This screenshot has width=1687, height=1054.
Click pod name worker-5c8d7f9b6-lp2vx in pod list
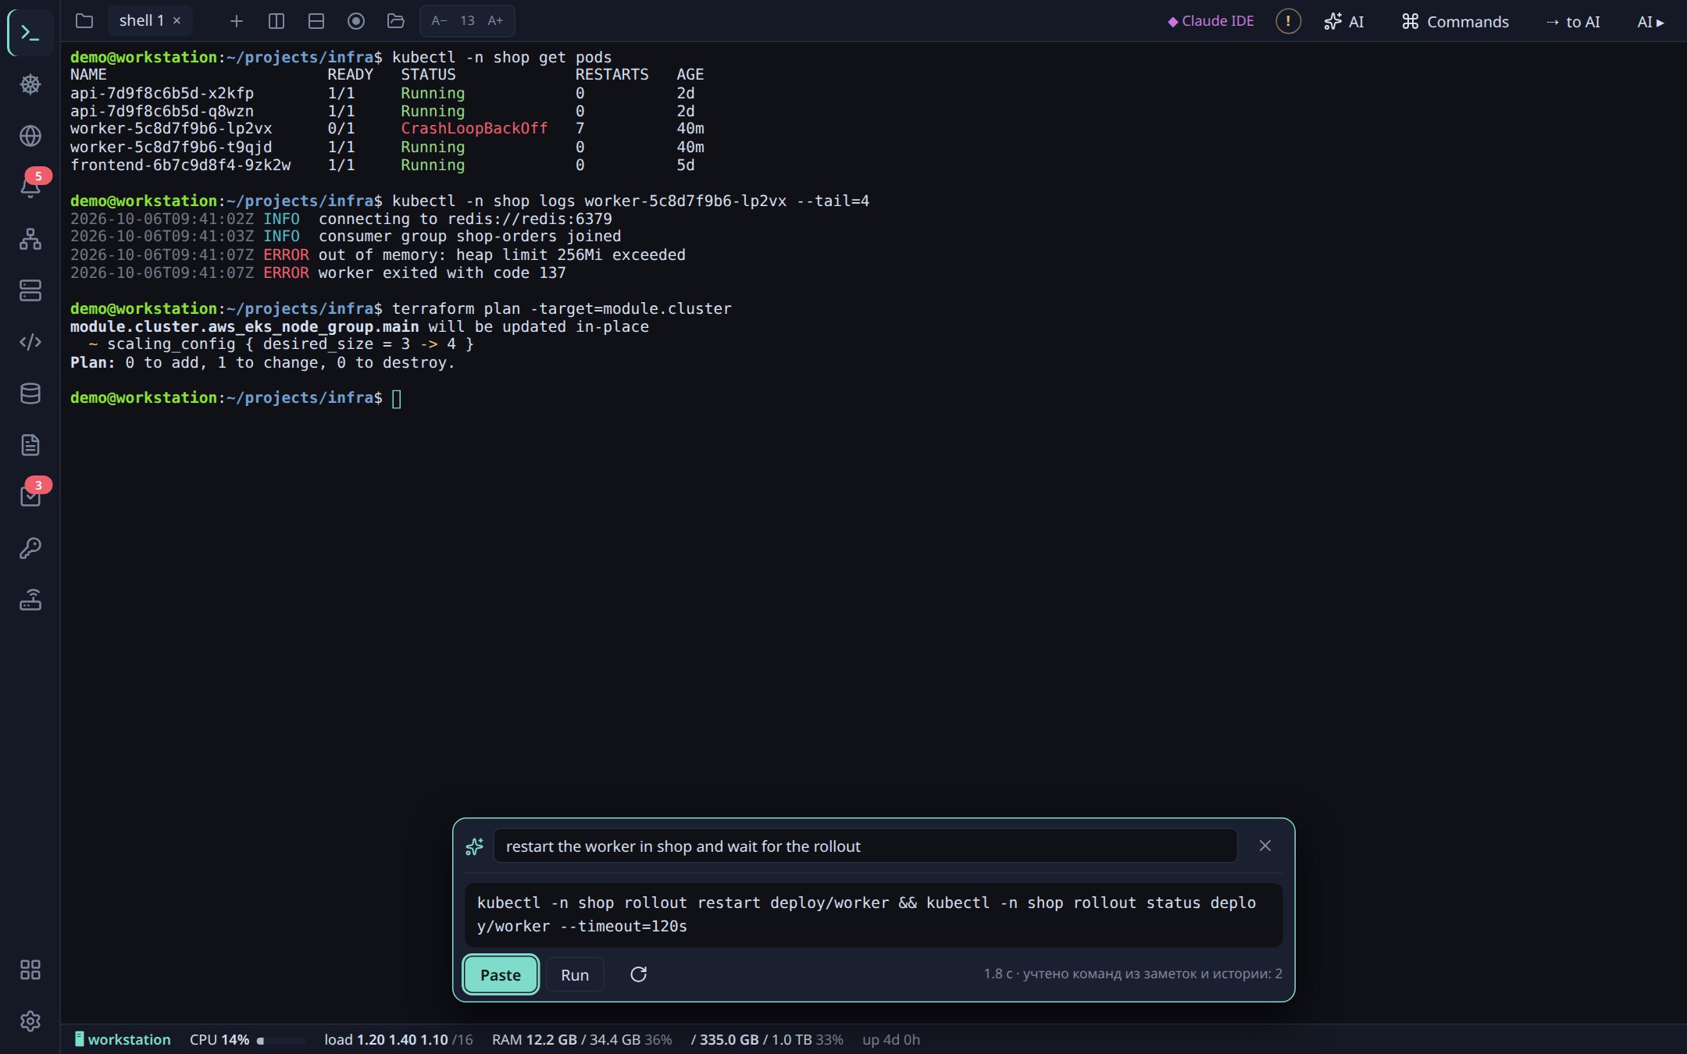[171, 128]
